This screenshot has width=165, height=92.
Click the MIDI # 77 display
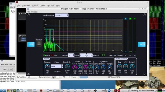coord(103,55)
